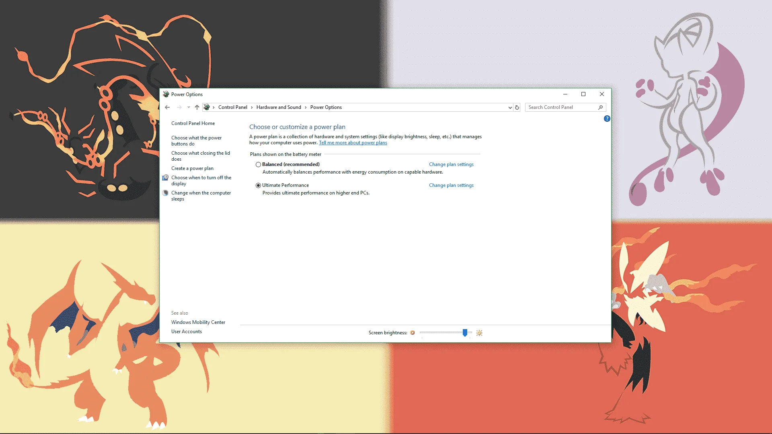Click the Power Options title bar icon
This screenshot has height=434, width=772.
coord(166,94)
